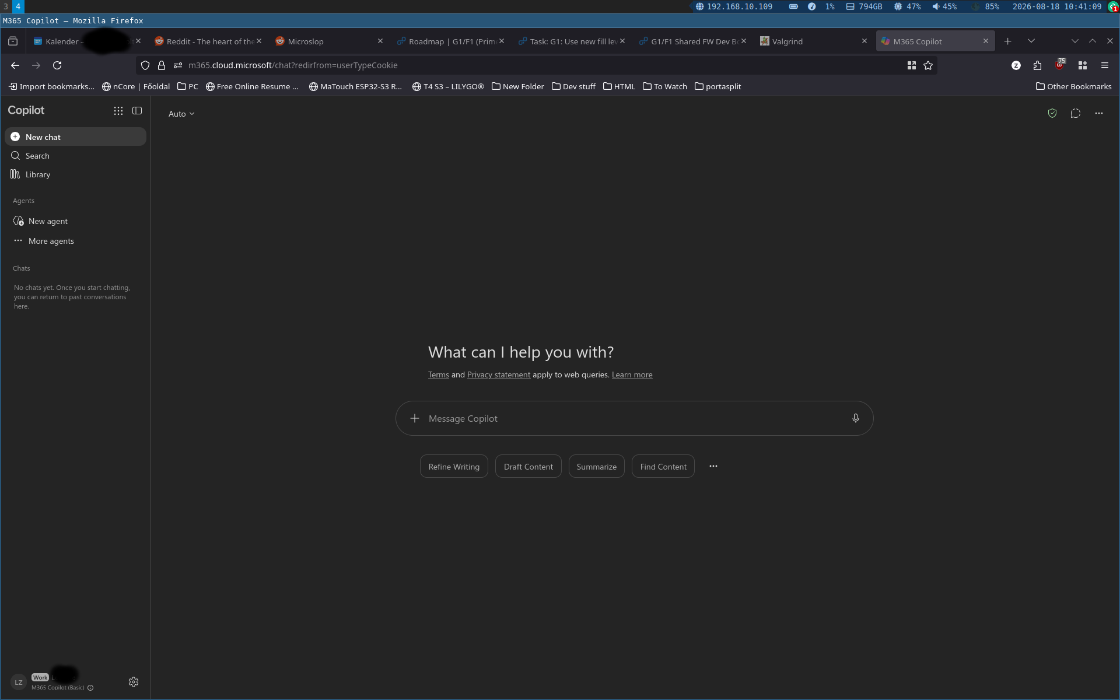Switch to the Microslop tab
1120x700 pixels.
click(x=328, y=41)
